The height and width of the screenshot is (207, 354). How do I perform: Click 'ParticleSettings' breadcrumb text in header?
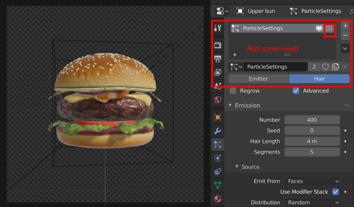tap(321, 11)
